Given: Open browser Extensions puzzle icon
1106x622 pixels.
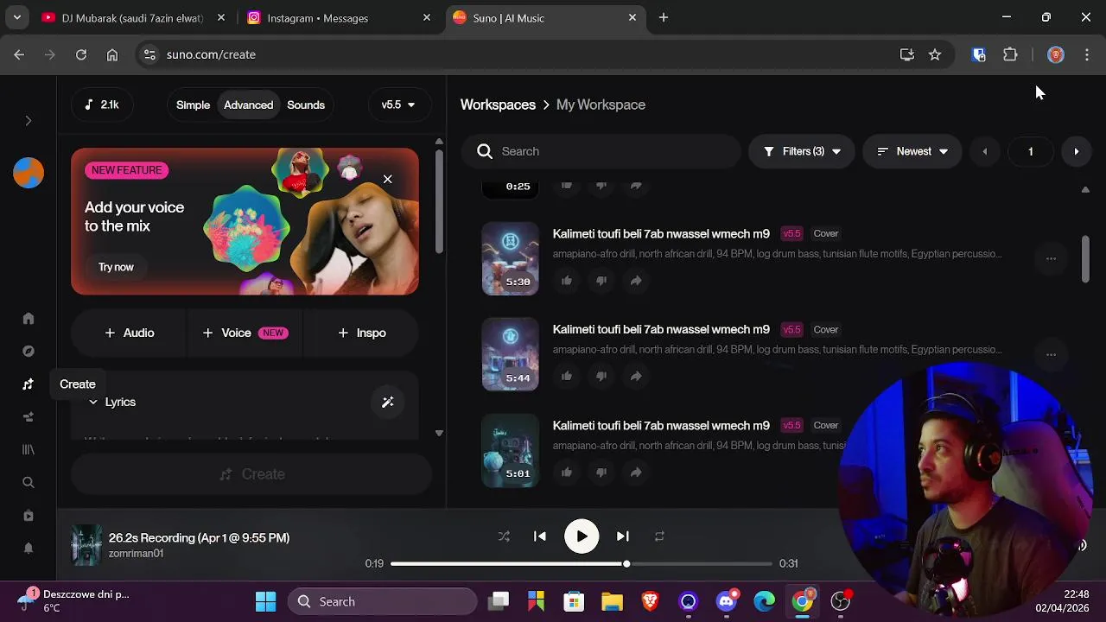Looking at the screenshot, I should tap(1010, 54).
